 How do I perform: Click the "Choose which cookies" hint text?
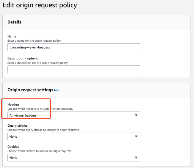(x=40, y=151)
